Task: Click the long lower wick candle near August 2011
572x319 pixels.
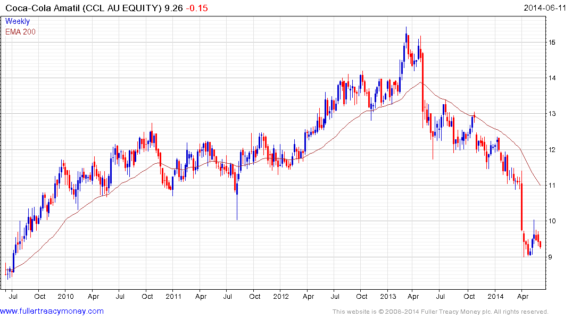Action: click(x=237, y=202)
